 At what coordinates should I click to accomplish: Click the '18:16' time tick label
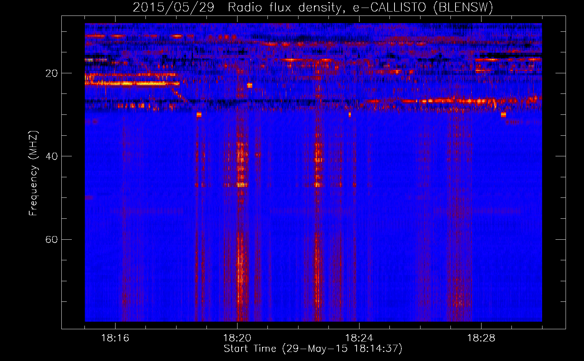click(x=115, y=338)
